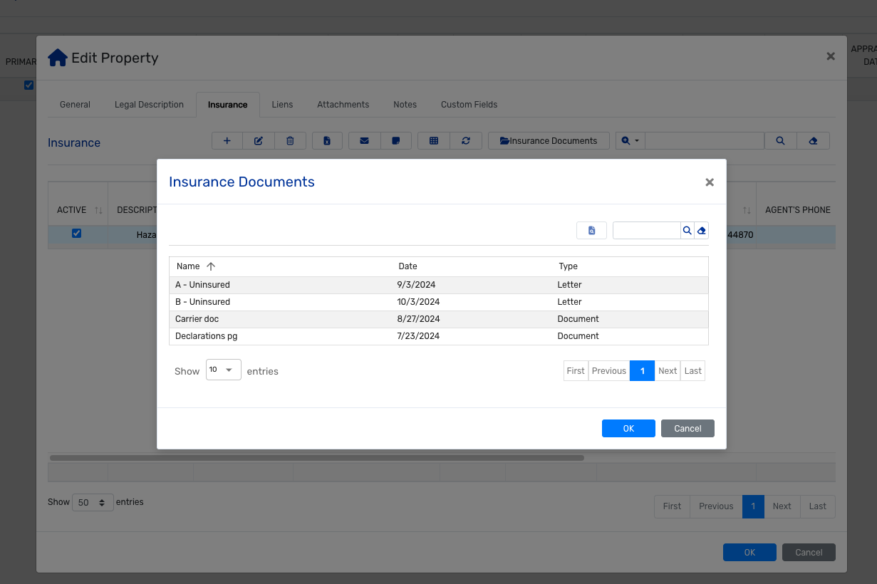Click the Insurance Documents folder button
This screenshot has height=584, width=877.
click(x=549, y=141)
